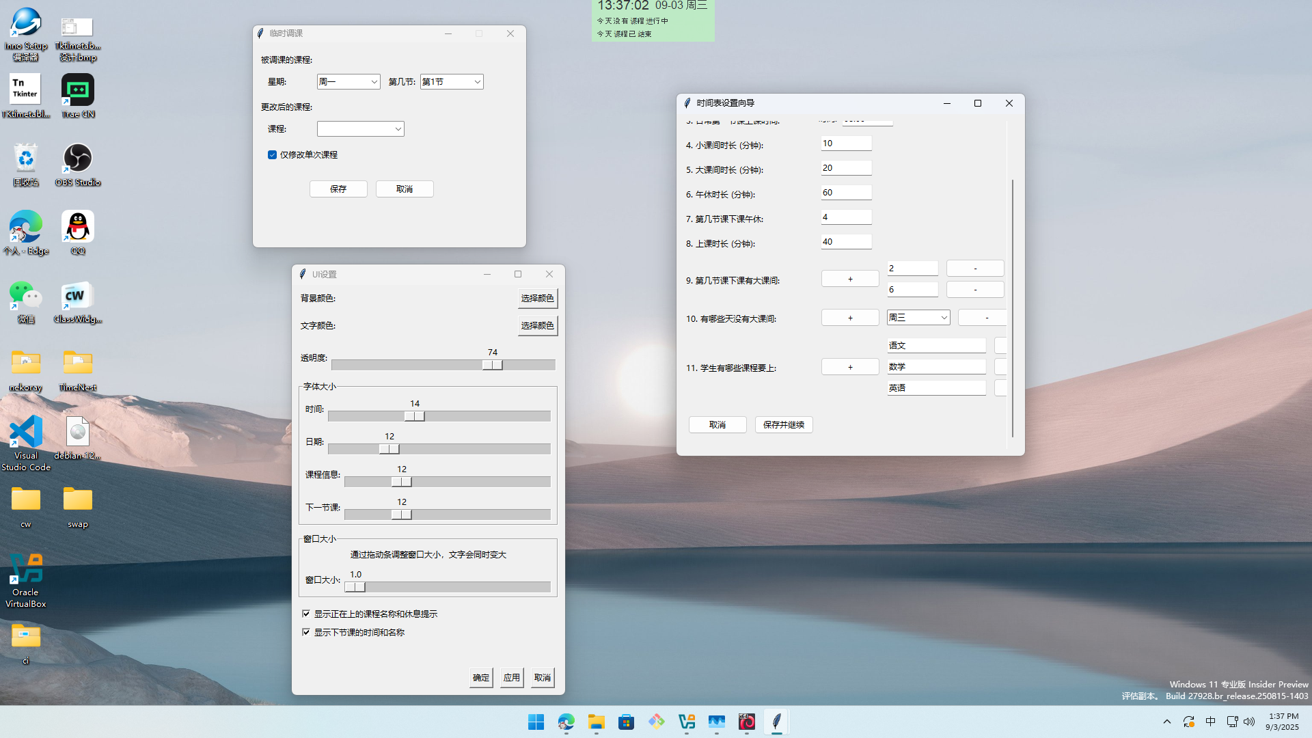Open the empty 课程 dropdown
Screen dimensions: 1312x738
(361, 129)
